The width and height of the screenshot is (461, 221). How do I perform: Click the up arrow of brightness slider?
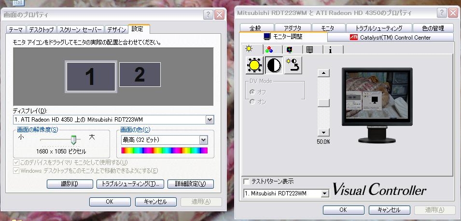pos(323,72)
